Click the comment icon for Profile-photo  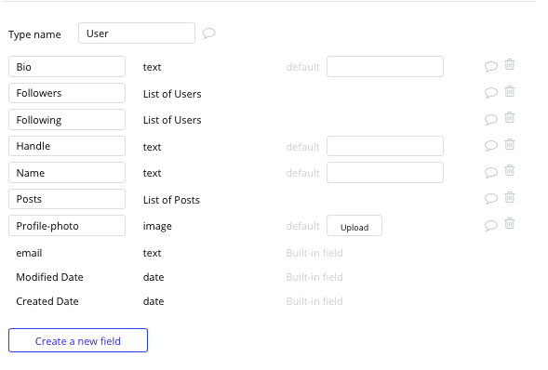[490, 226]
